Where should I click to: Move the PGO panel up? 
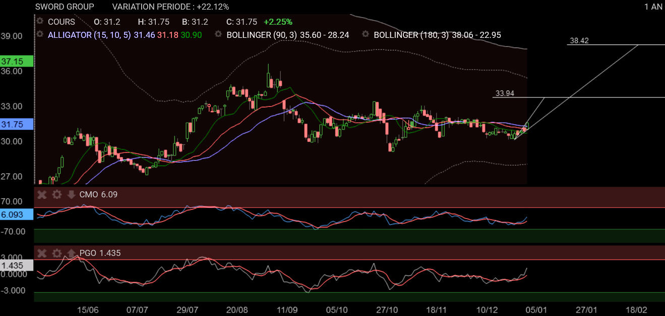click(71, 253)
